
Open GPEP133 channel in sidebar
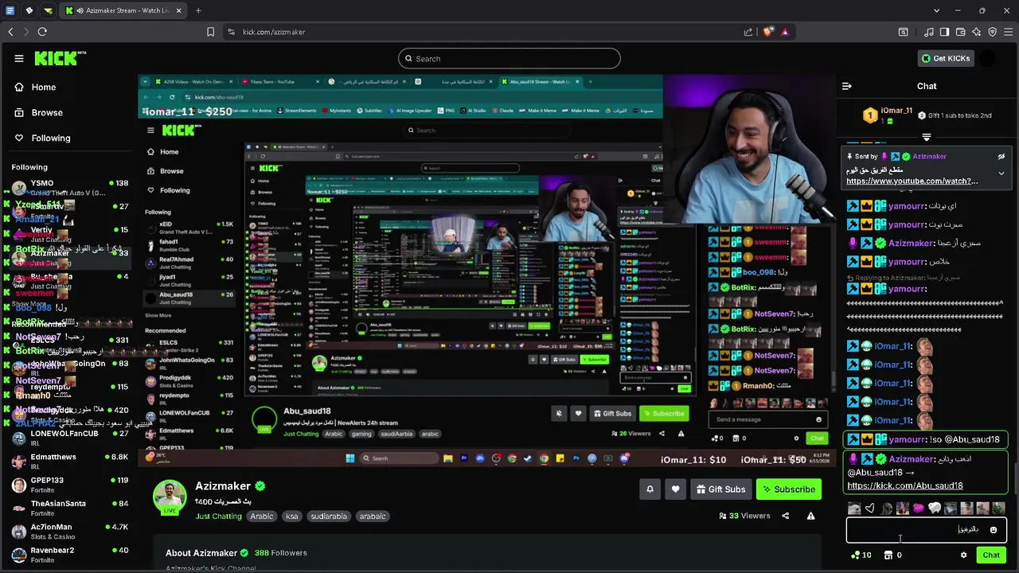tap(70, 485)
